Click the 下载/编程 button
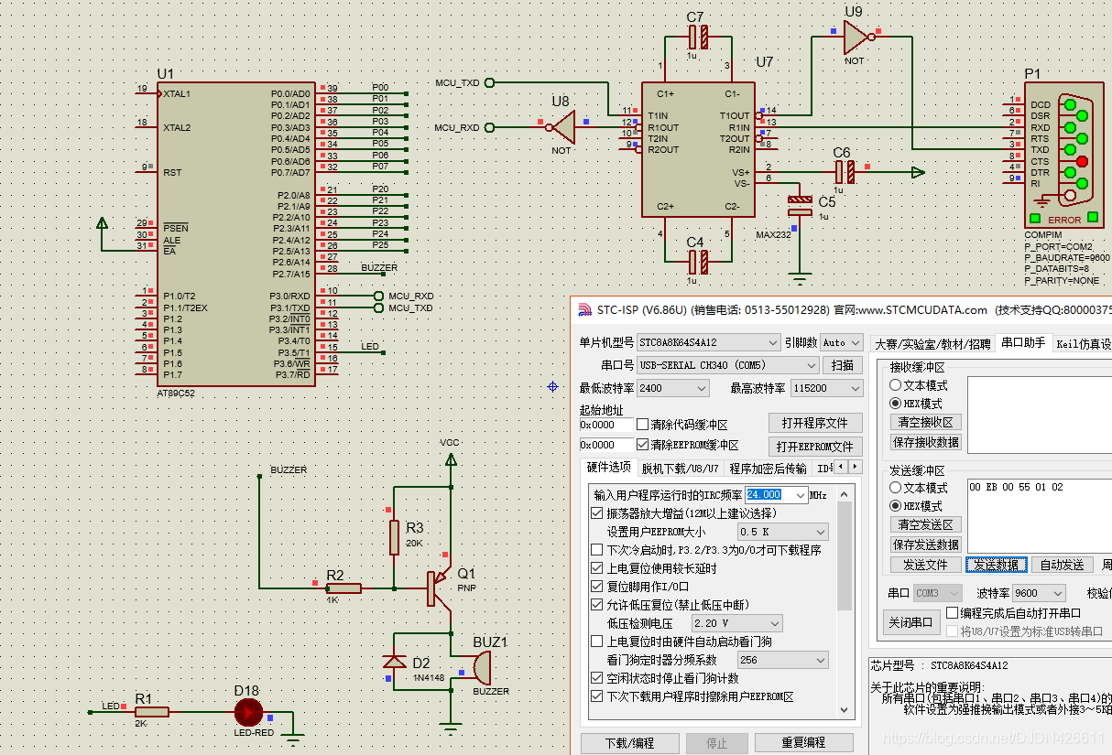 click(x=629, y=742)
